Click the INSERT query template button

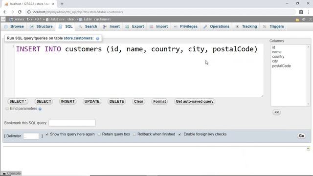point(67,101)
